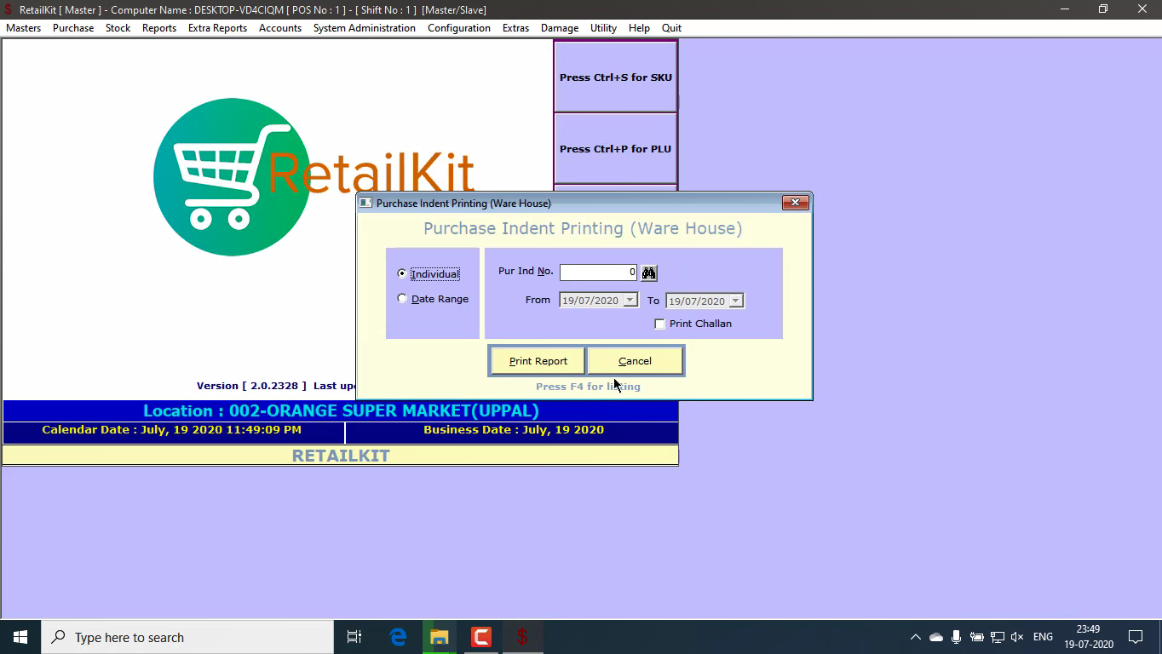The width and height of the screenshot is (1162, 654).
Task: Open Task View on the taskbar
Action: click(354, 637)
